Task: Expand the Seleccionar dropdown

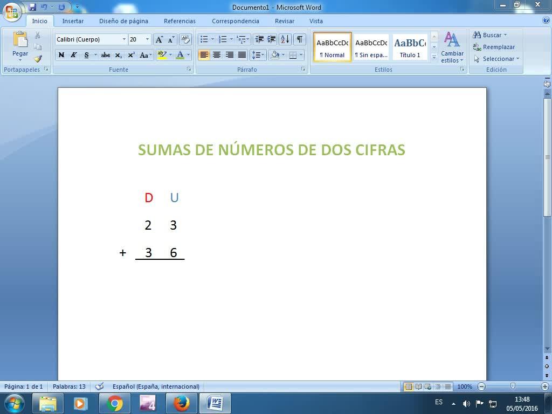Action: pos(496,59)
